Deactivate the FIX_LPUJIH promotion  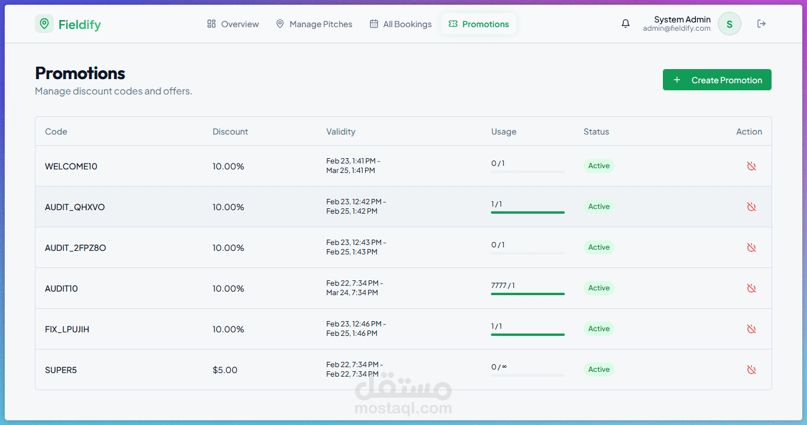tap(751, 329)
